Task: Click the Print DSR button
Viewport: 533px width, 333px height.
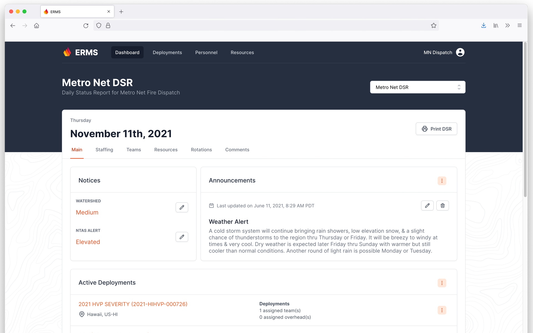Action: (x=436, y=129)
